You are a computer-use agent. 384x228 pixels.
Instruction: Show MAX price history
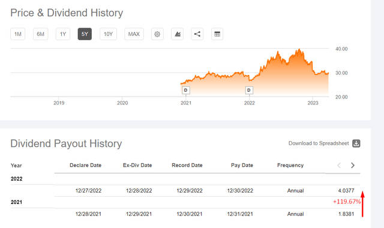point(134,34)
